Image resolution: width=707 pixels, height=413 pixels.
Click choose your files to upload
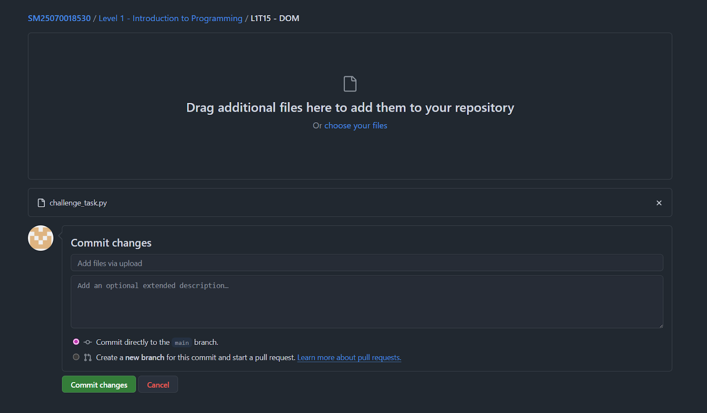tap(355, 125)
